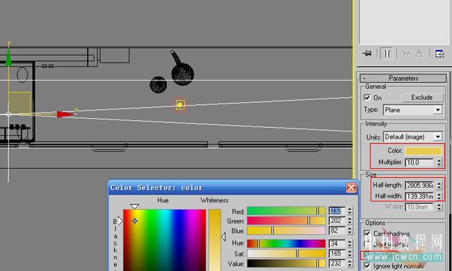Click the Half-length spinner arrows

[439, 185]
